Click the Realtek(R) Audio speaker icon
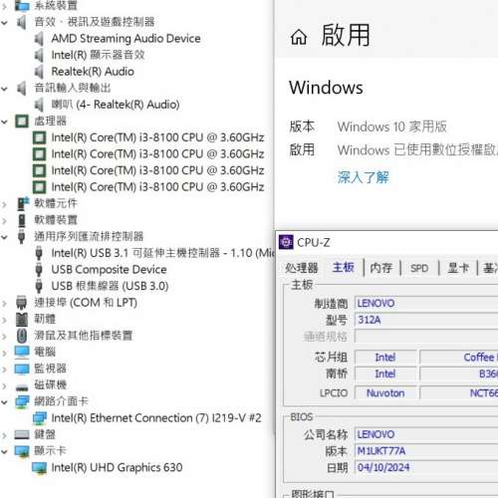Image resolution: width=498 pixels, height=498 pixels. point(39,72)
